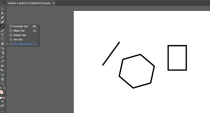Open the Edit Toolbar three-dots button
Image resolution: width=210 pixels, height=113 pixels.
coord(2,112)
